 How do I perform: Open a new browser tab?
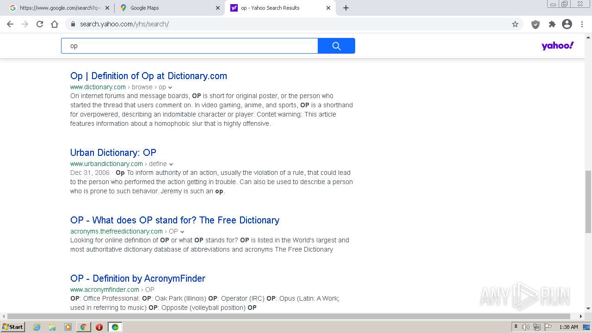(x=346, y=8)
